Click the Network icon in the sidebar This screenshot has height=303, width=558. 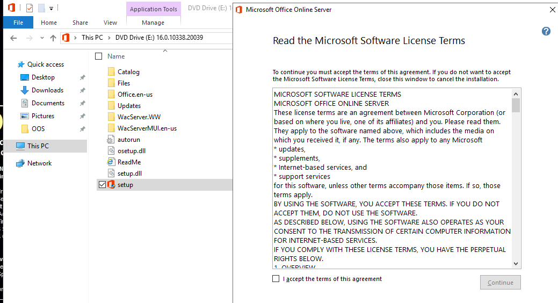click(20, 163)
